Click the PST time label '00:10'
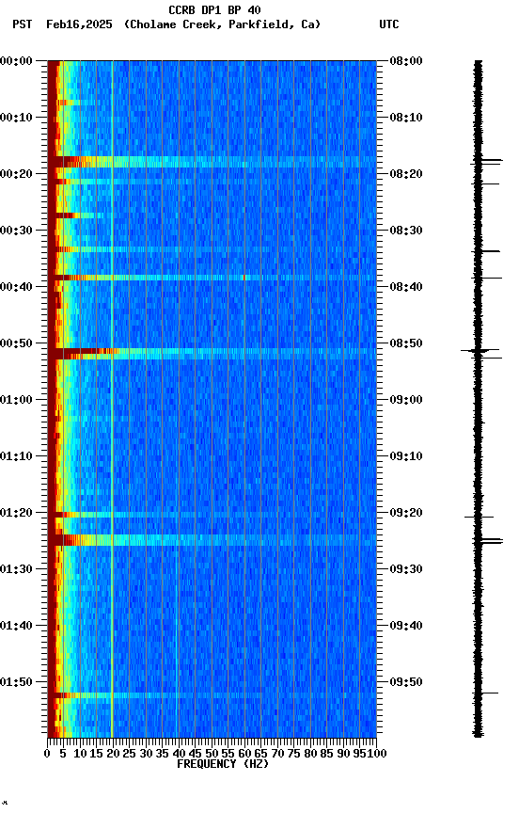 16,118
